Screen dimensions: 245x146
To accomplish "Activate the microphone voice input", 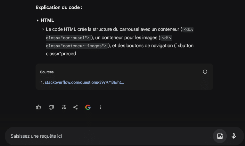I will [x=233, y=136].
